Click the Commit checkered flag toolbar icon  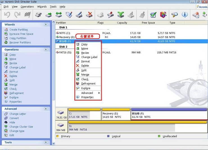pos(27,14)
